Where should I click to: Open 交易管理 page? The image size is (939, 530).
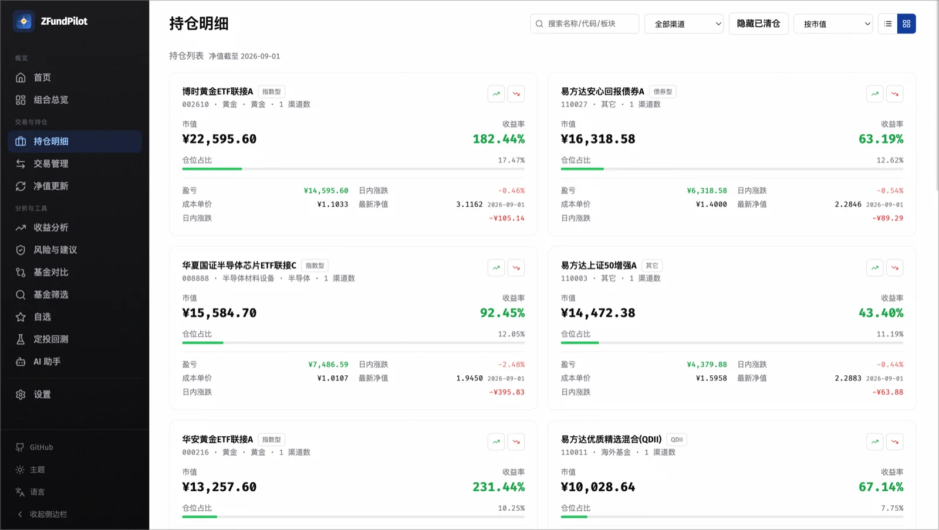75,164
